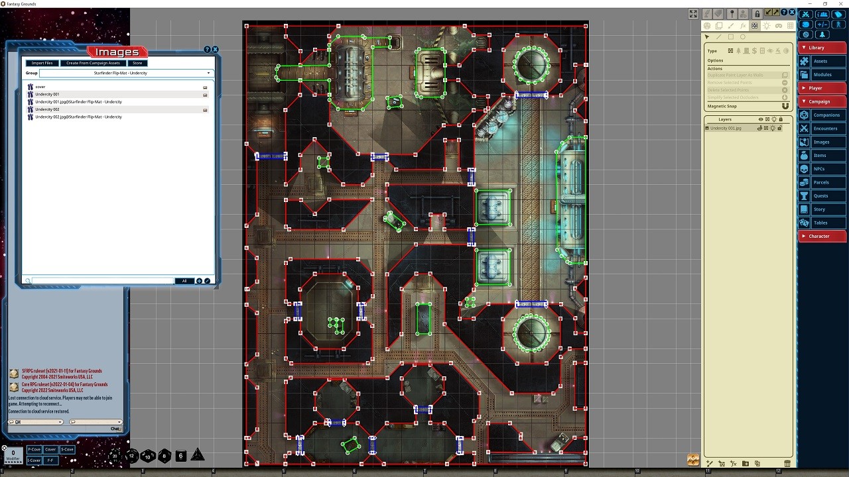Collapse the Library sidebar section
The image size is (849, 477).
(x=822, y=47)
